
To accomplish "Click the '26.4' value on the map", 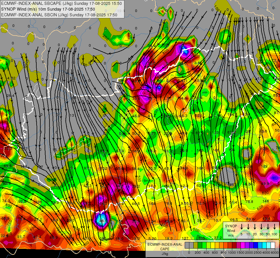I will pyautogui.click(x=10, y=96).
